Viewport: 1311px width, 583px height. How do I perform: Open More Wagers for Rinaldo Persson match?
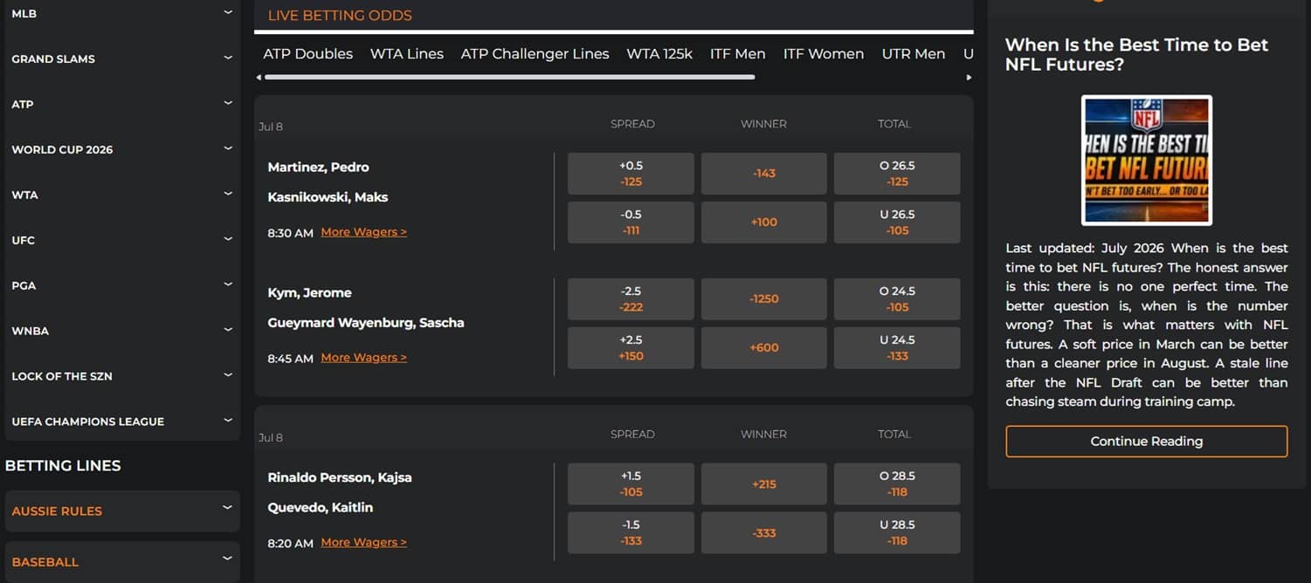coord(363,543)
